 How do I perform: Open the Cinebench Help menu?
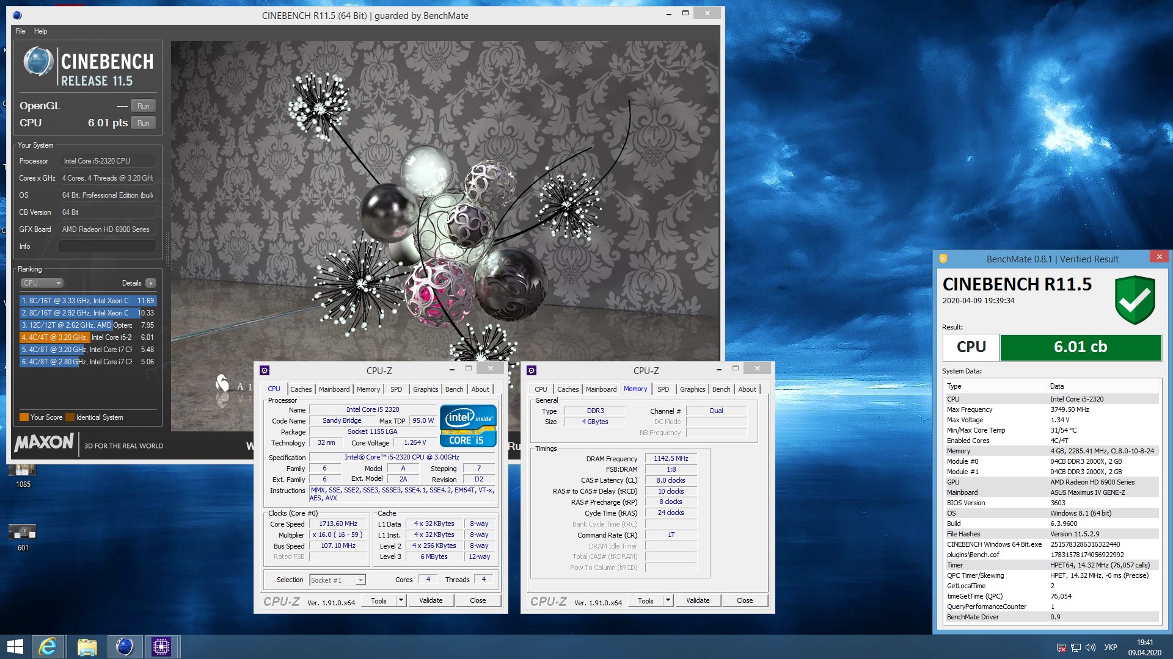tap(40, 31)
